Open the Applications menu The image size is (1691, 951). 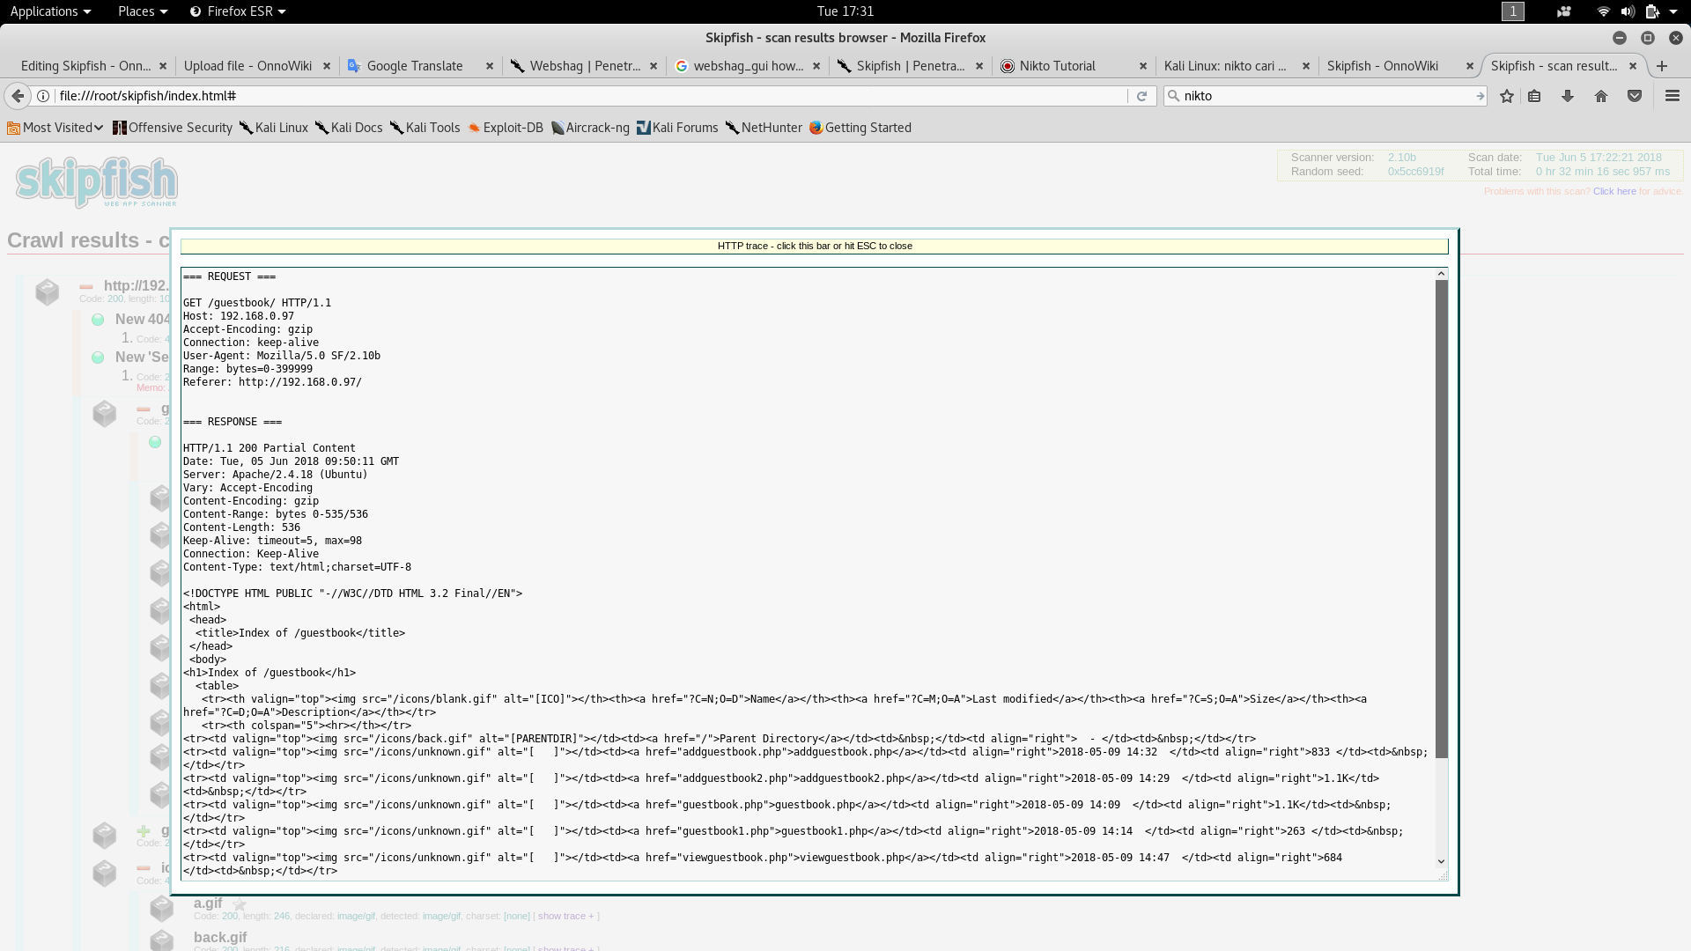click(50, 11)
